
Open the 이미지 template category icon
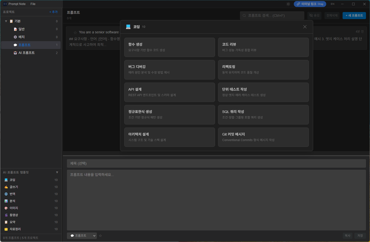(x=6, y=208)
